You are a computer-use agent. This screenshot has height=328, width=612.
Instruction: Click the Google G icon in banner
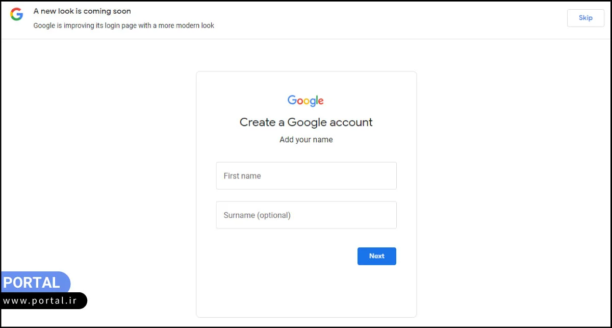tap(17, 14)
